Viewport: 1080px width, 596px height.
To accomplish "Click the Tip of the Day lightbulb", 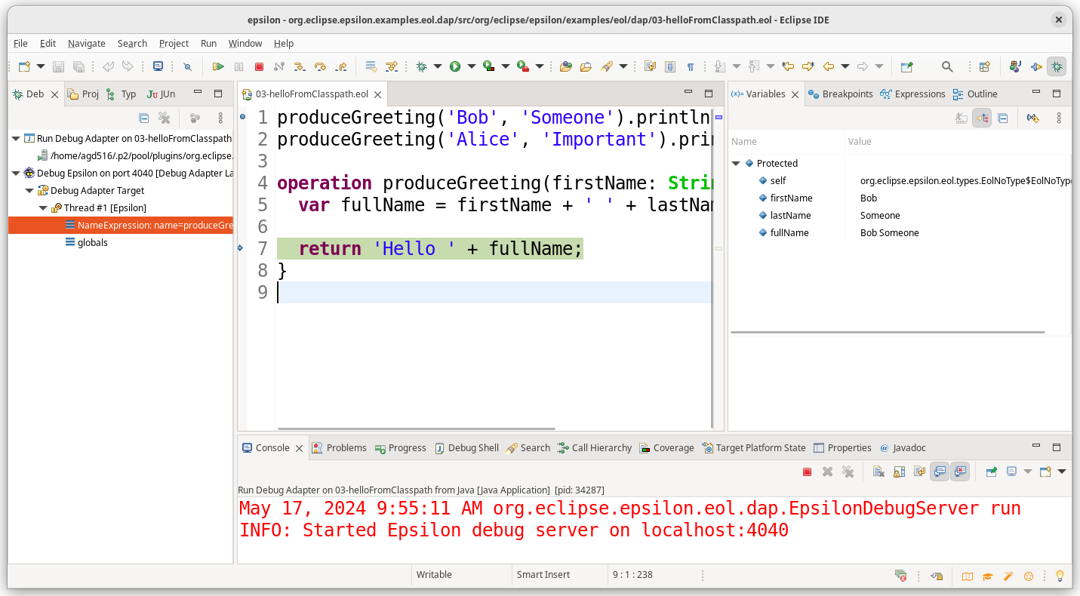I will (x=1060, y=576).
